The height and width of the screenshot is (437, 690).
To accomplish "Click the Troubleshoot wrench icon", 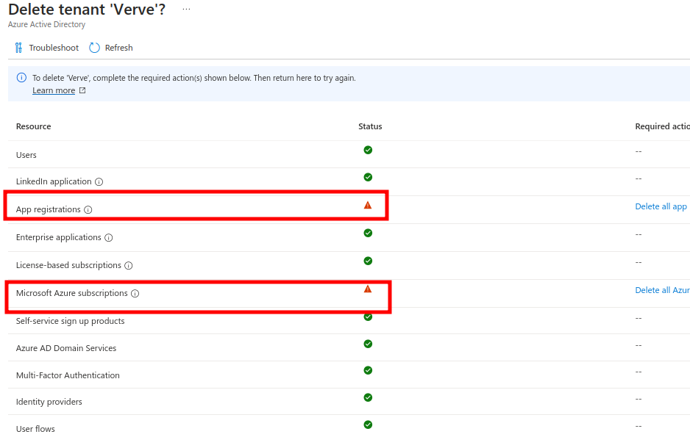I will (x=18, y=48).
